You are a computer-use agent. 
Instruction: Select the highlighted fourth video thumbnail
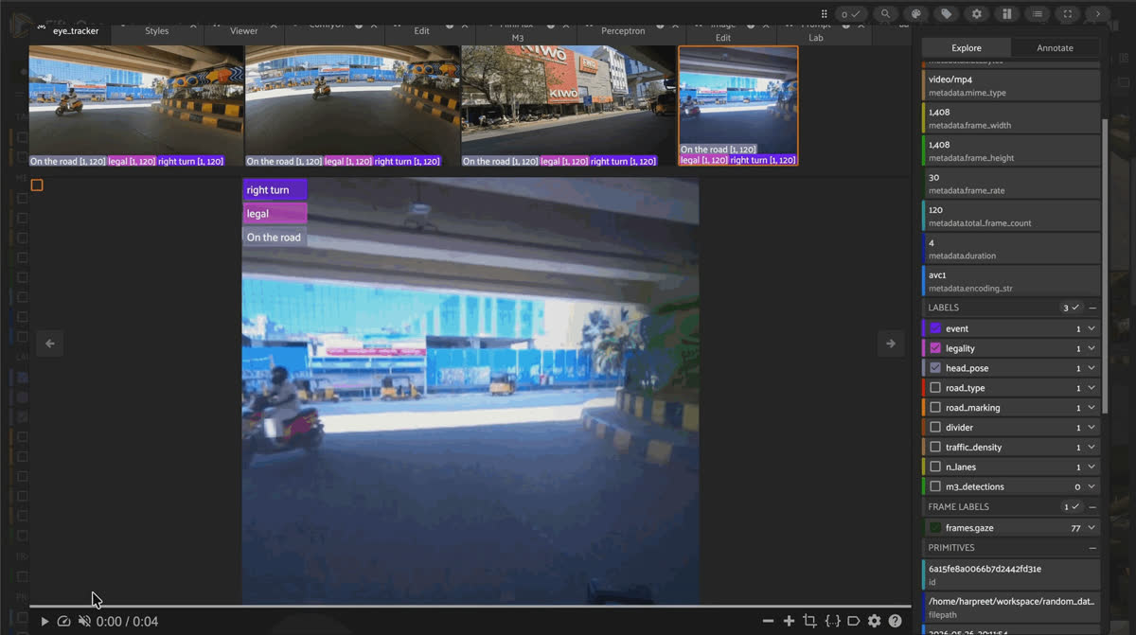point(738,106)
